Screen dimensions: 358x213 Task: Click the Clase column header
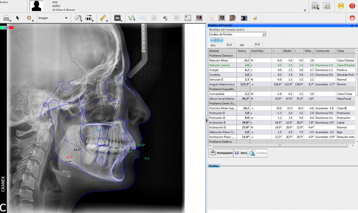pos(345,51)
